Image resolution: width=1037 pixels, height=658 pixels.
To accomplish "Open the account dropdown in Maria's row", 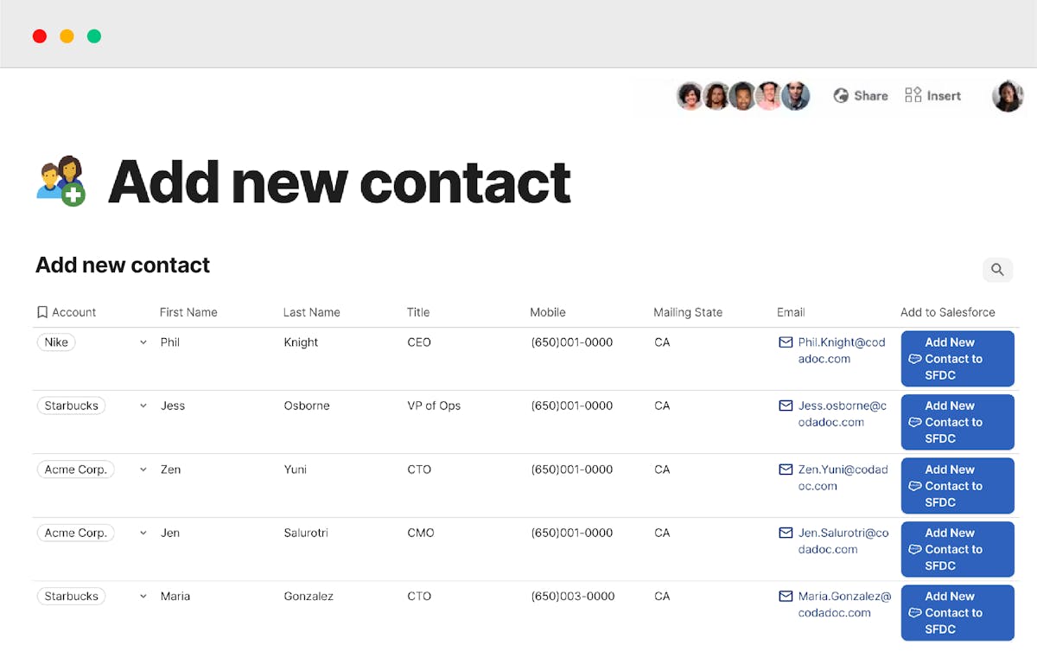I will [x=143, y=597].
